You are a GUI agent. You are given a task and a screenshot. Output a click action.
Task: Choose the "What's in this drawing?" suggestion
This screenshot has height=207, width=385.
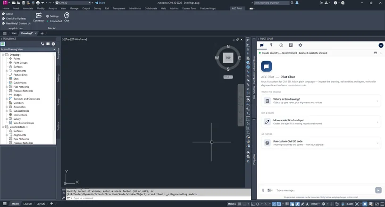(321, 101)
